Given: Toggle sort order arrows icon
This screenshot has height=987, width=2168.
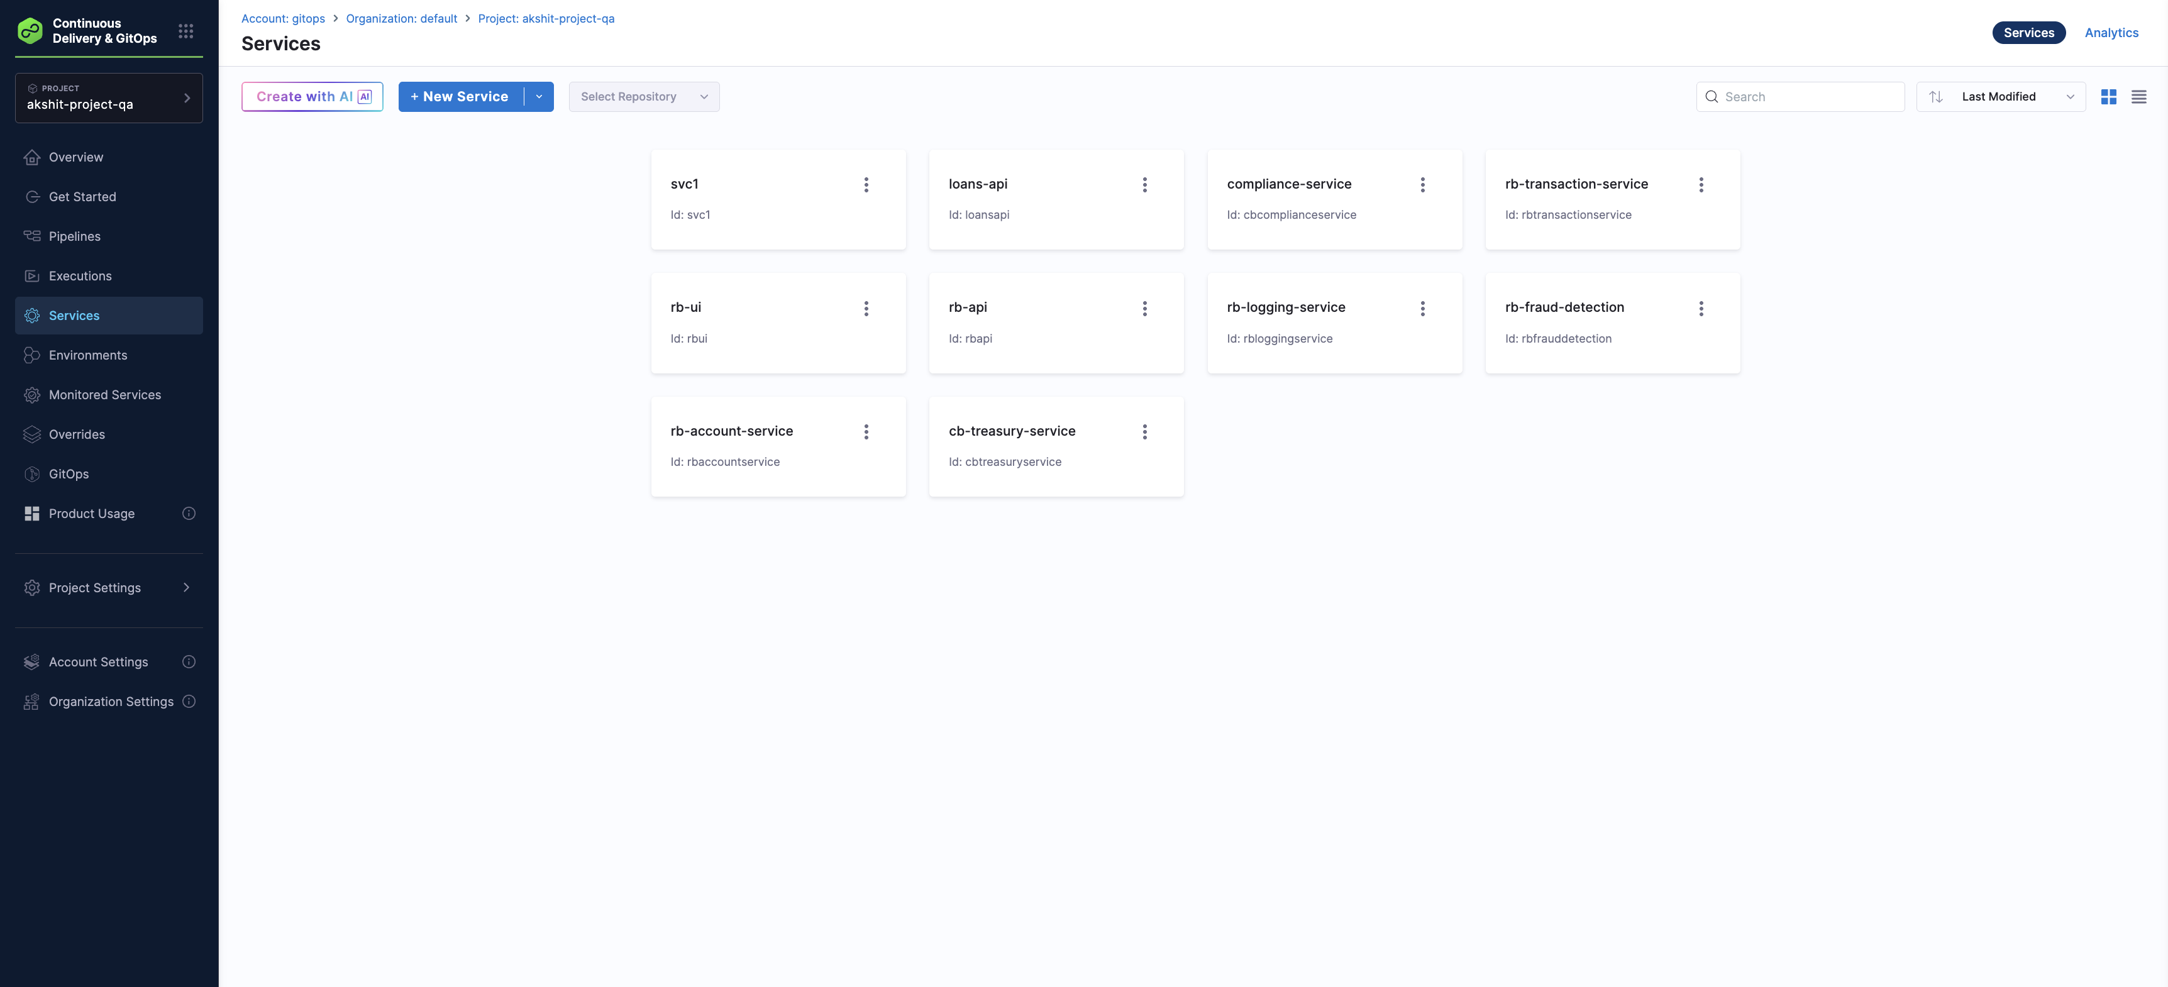Looking at the screenshot, I should pos(1936,97).
